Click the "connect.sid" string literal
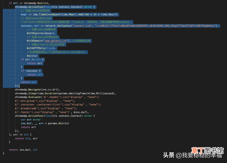 point(82,26)
